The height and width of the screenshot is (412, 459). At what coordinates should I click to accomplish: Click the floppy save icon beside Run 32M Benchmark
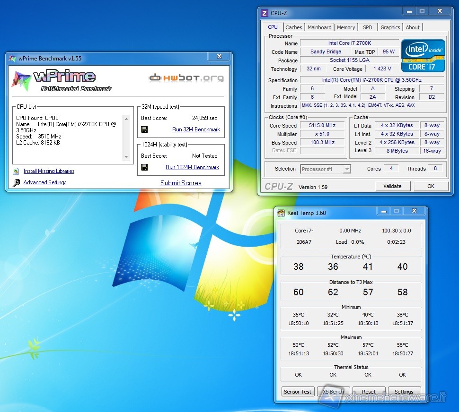pos(144,129)
